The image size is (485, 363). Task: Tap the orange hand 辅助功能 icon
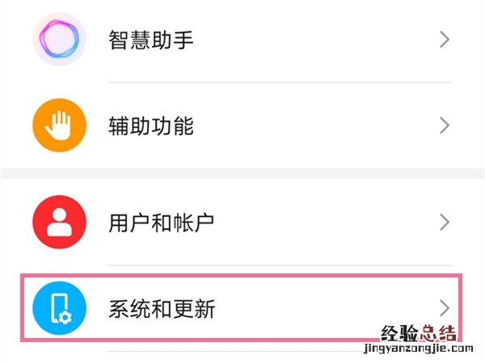(x=59, y=126)
